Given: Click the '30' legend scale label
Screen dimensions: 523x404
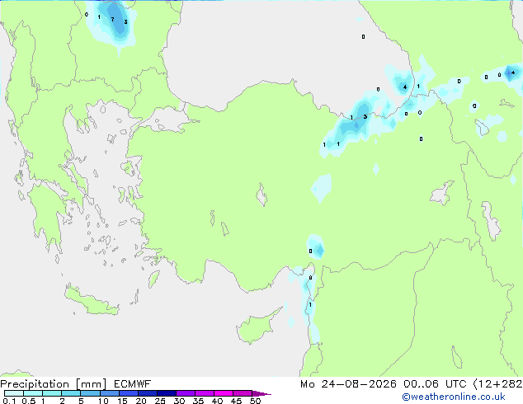Looking at the screenshot, I should point(179,401).
